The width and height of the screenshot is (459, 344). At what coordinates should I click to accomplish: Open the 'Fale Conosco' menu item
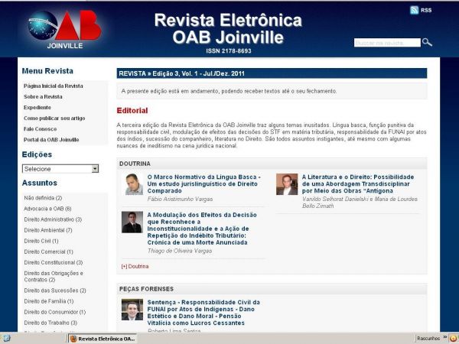(40, 129)
